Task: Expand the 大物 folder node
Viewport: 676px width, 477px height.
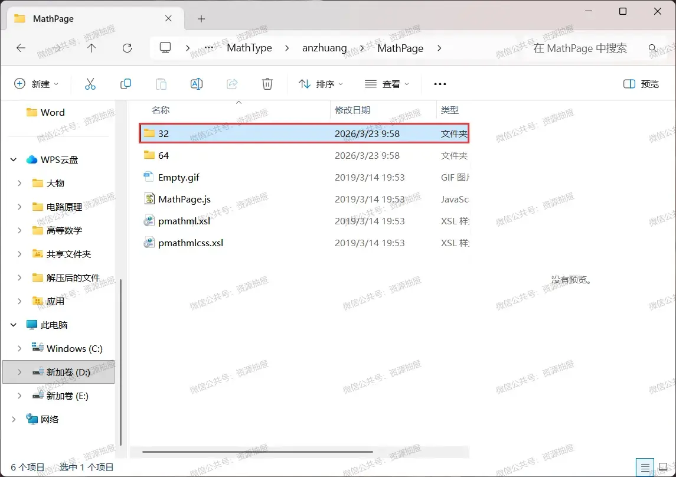Action: pyautogui.click(x=19, y=183)
